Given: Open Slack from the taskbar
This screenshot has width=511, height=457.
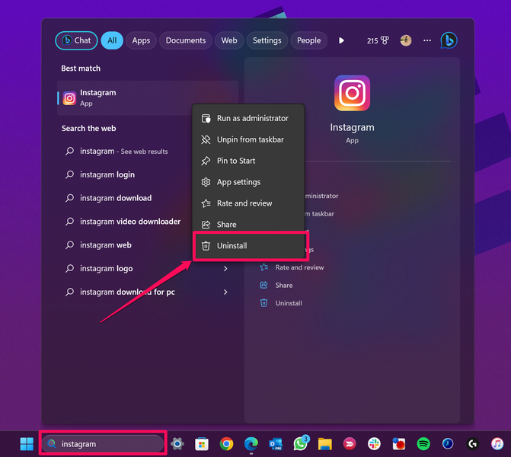Looking at the screenshot, I should [374, 443].
